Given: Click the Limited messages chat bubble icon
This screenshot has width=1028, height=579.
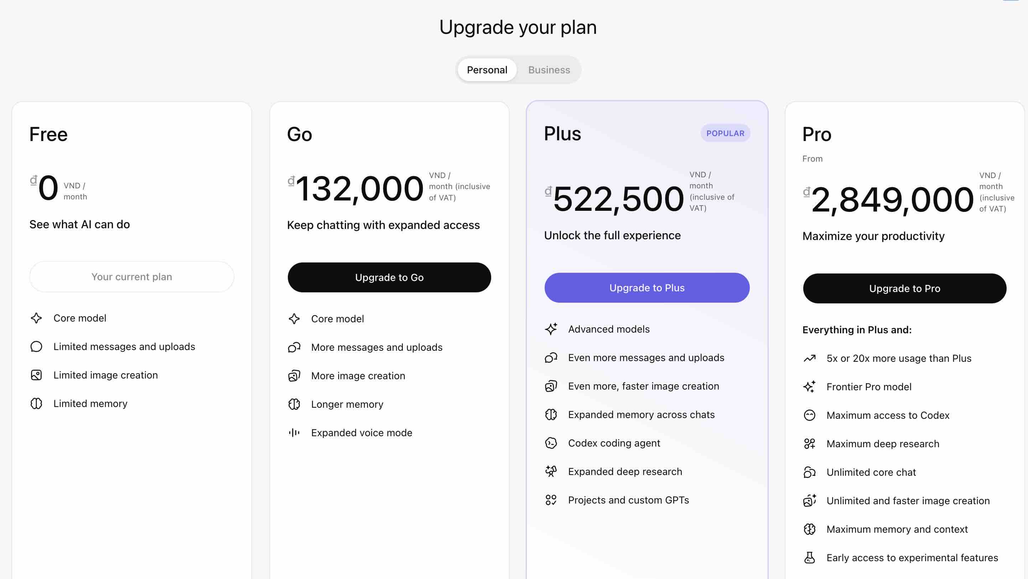Looking at the screenshot, I should [36, 346].
